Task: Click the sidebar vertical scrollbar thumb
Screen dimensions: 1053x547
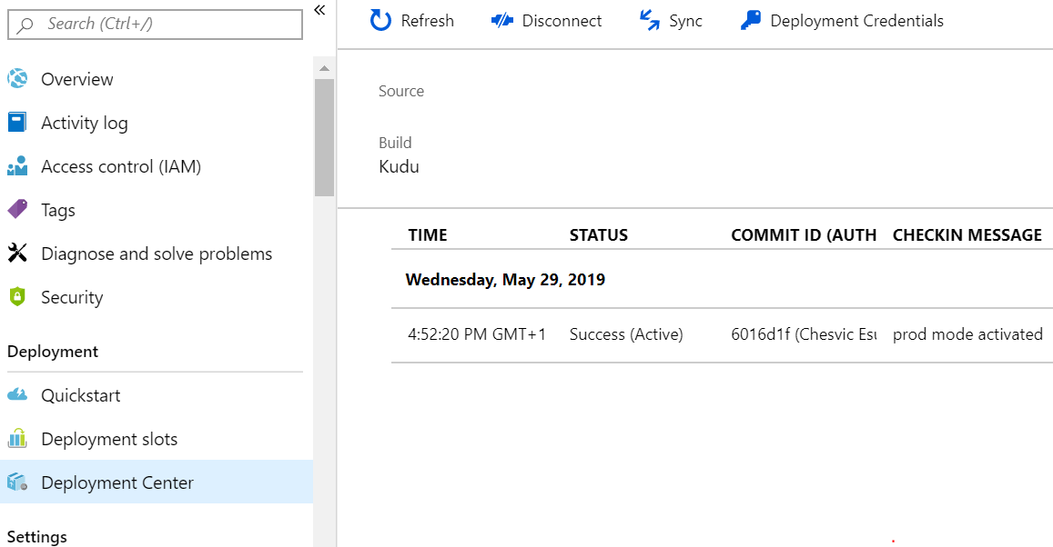Action: click(x=324, y=137)
